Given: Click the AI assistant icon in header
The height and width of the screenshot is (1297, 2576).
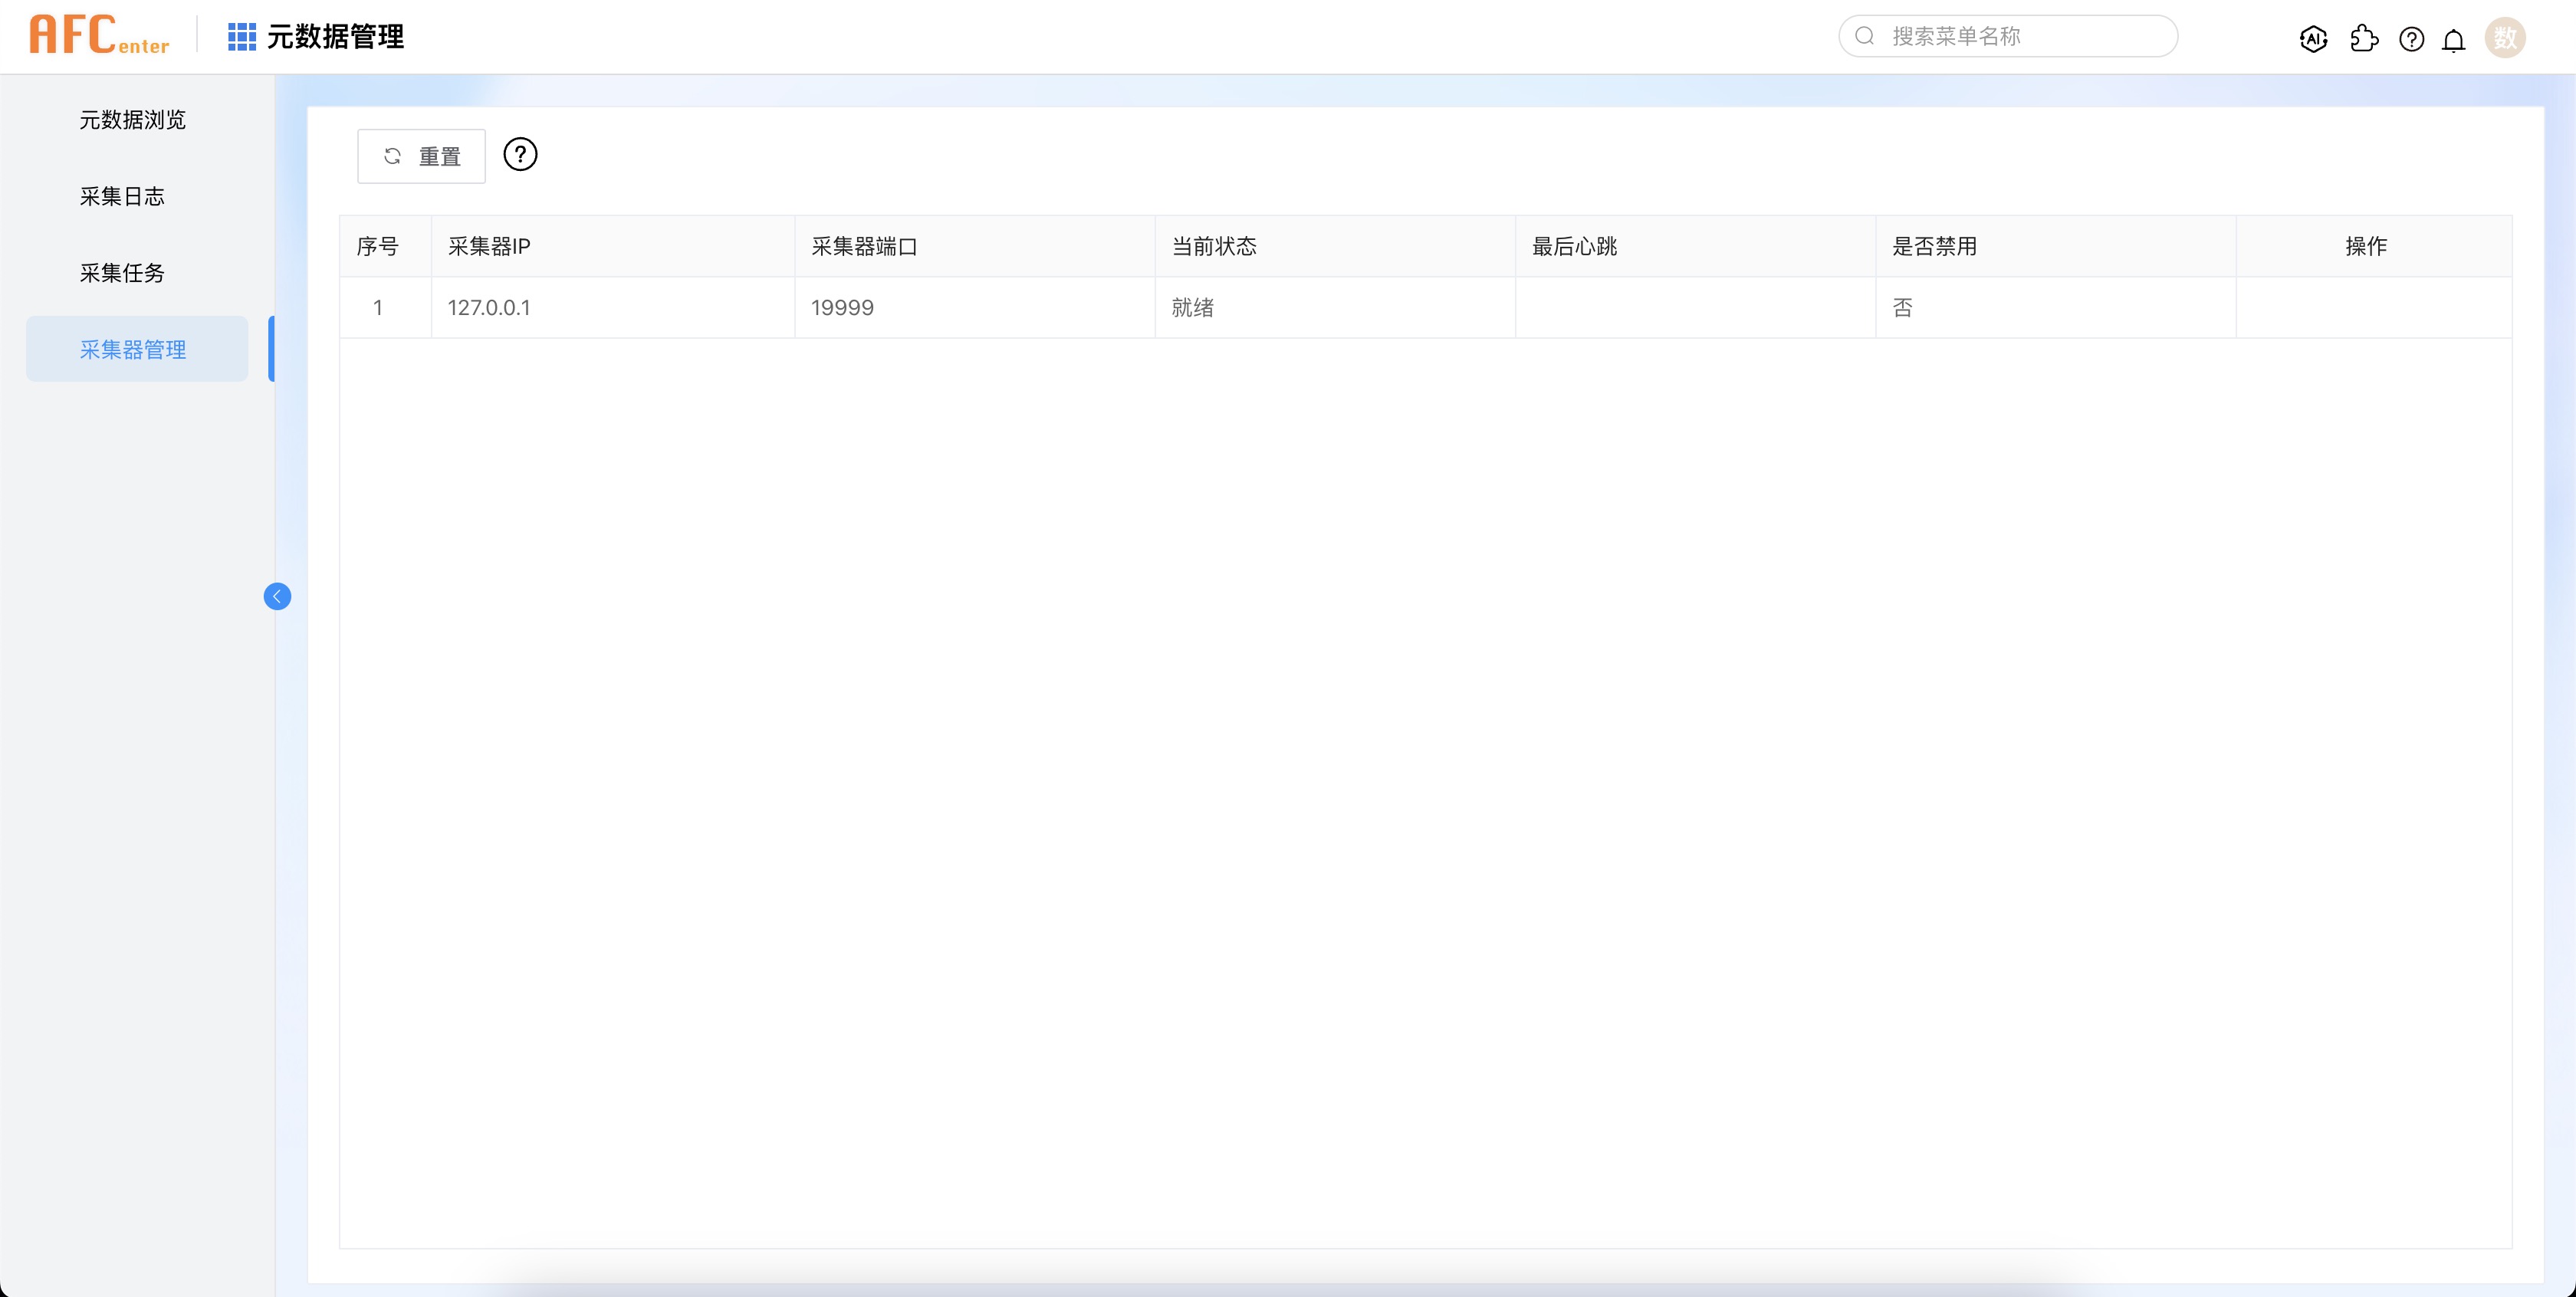Looking at the screenshot, I should point(2313,38).
